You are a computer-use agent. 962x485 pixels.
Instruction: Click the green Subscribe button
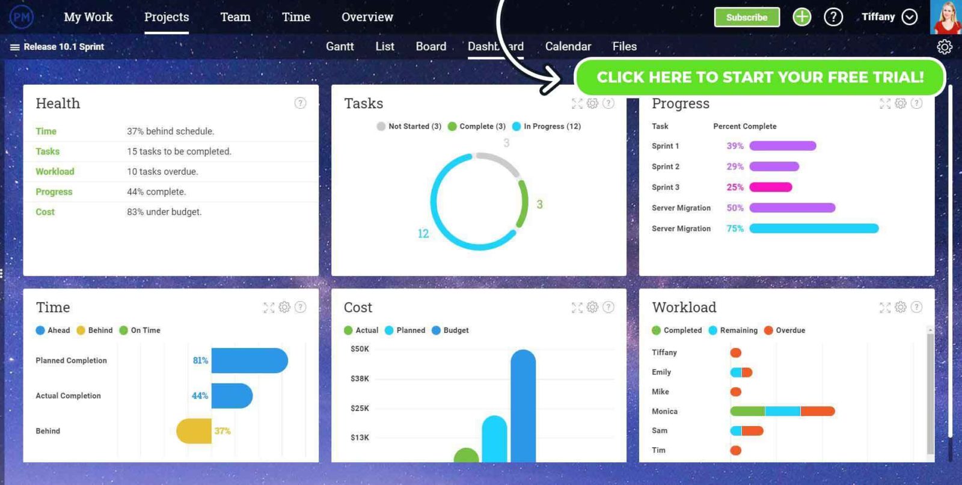[747, 17]
